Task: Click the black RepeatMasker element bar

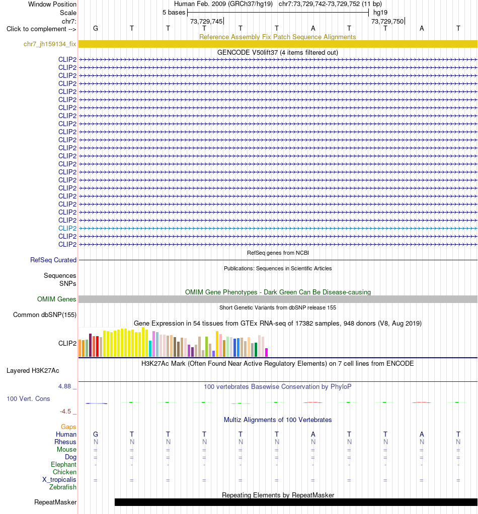Action: pos(296,502)
